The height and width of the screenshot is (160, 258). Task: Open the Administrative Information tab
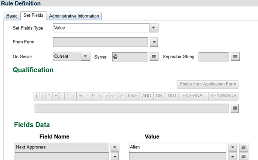point(74,16)
